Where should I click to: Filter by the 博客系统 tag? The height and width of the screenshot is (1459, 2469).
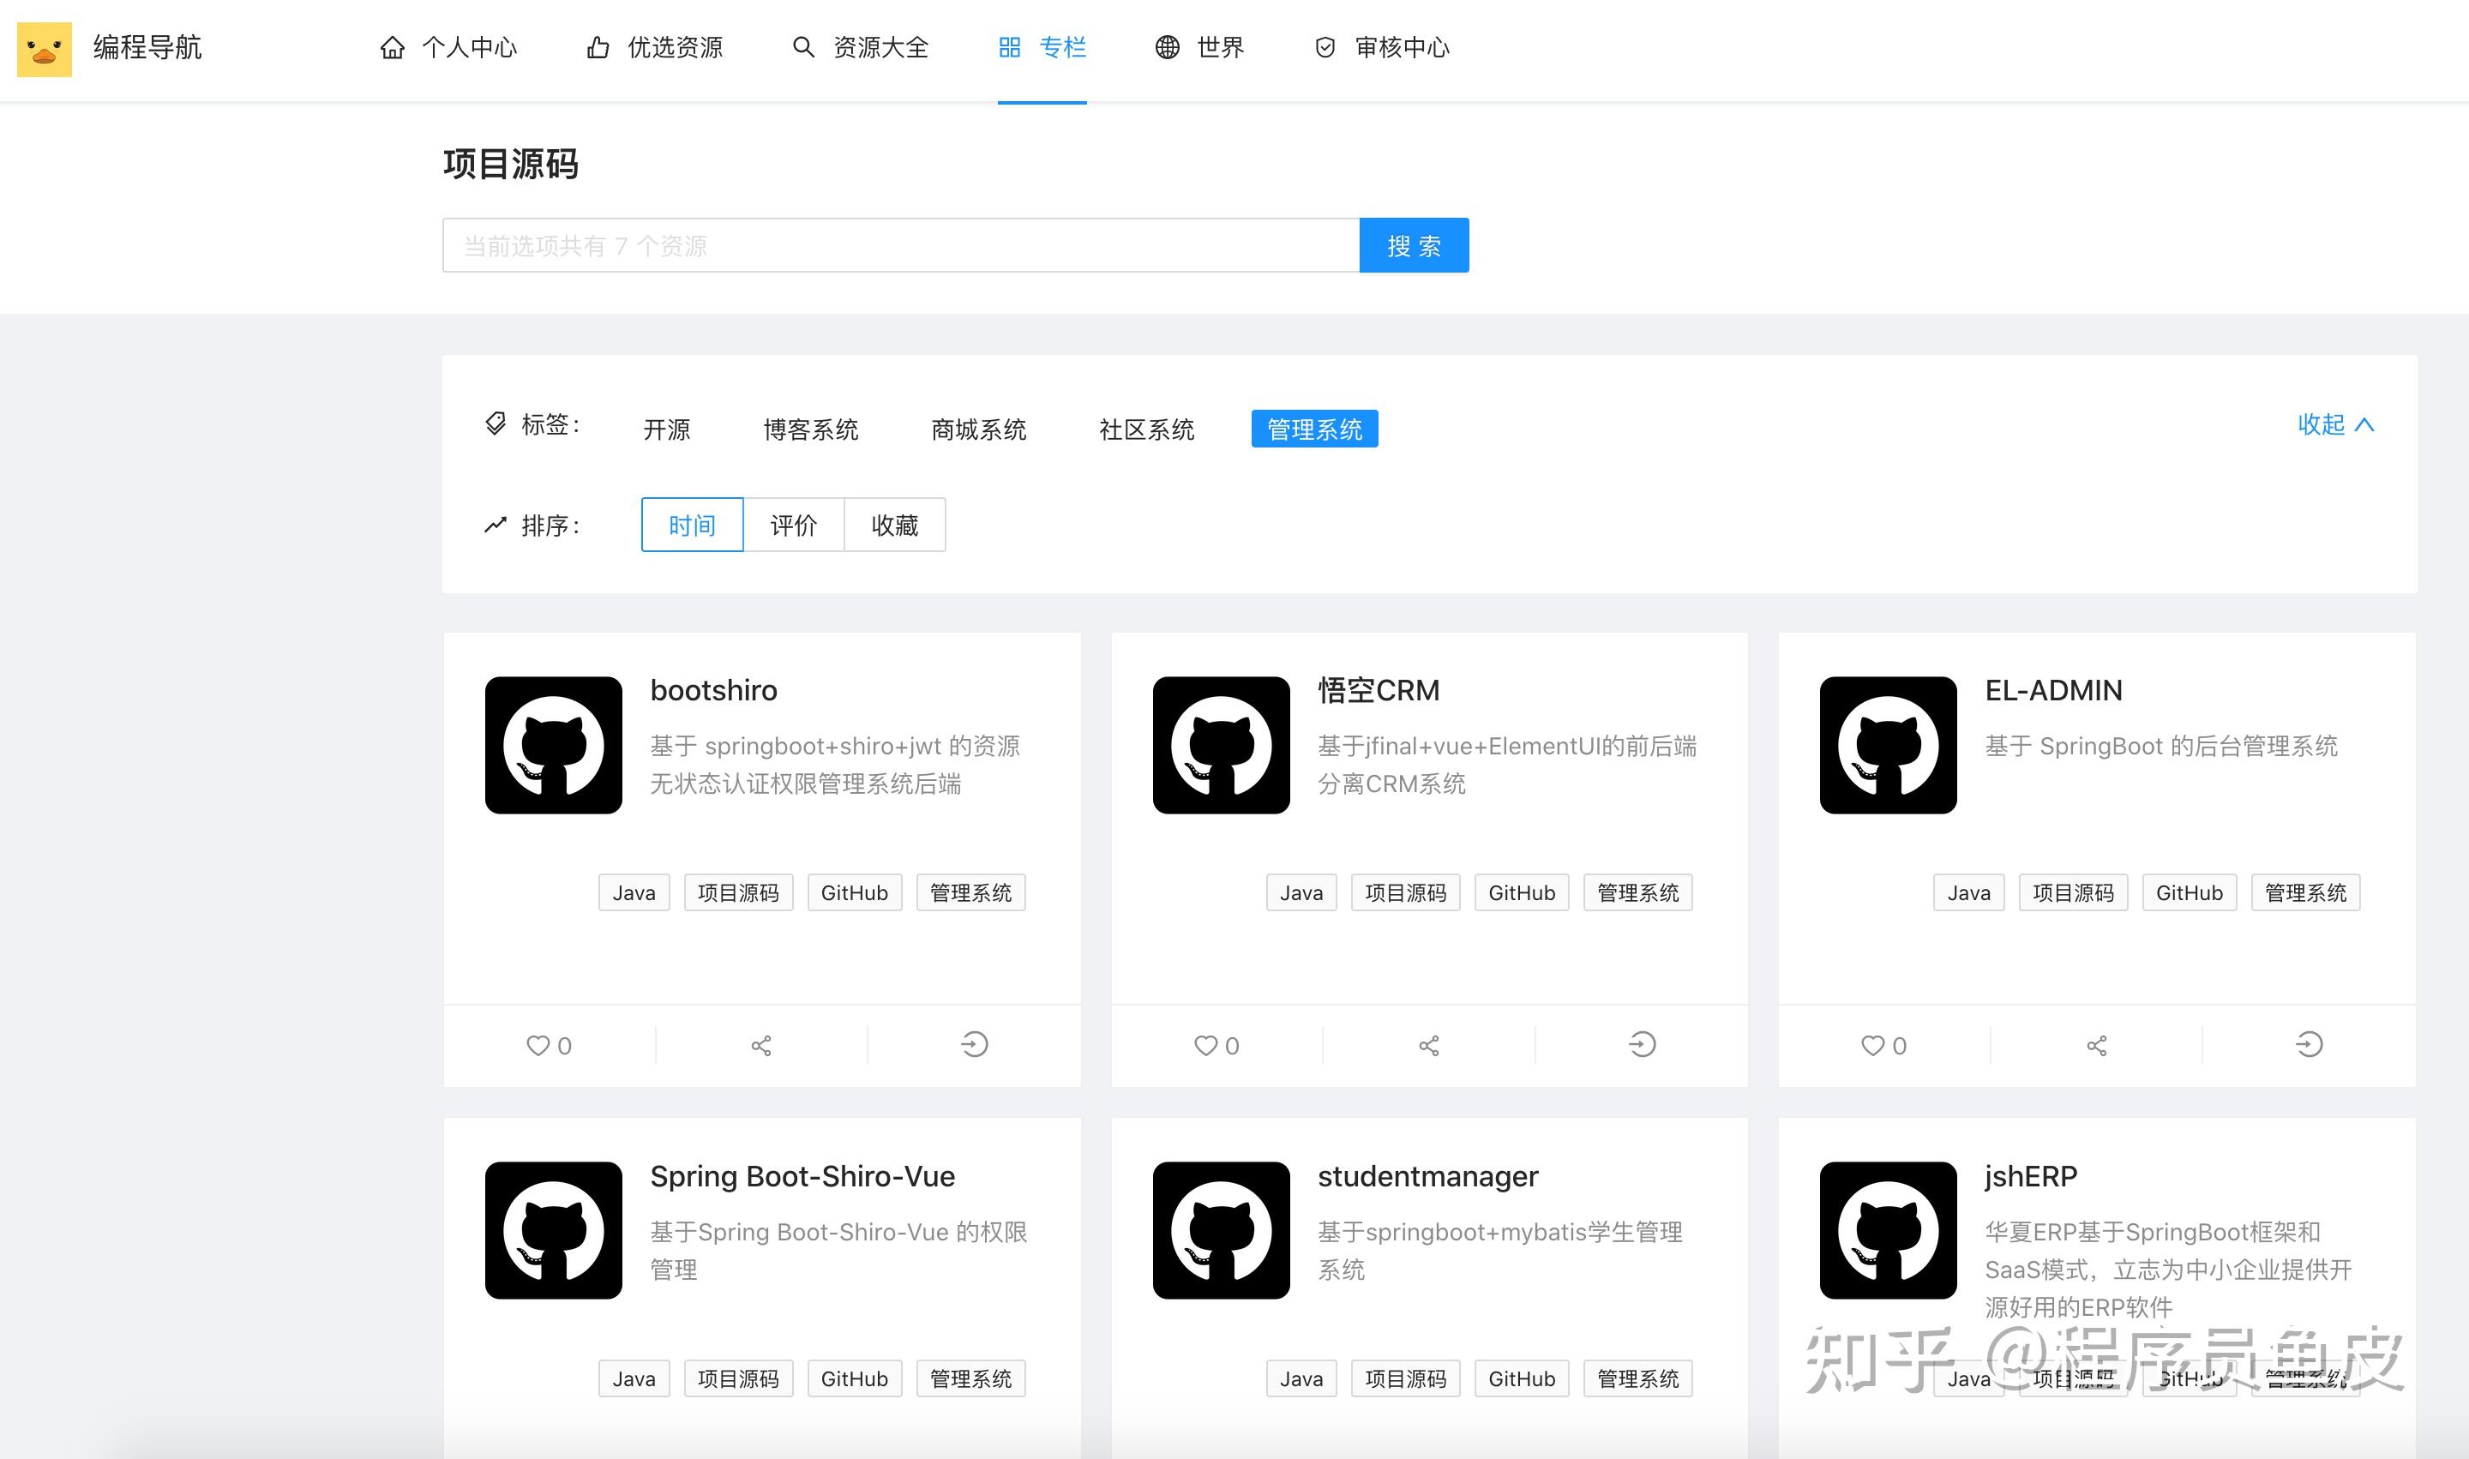click(x=810, y=429)
